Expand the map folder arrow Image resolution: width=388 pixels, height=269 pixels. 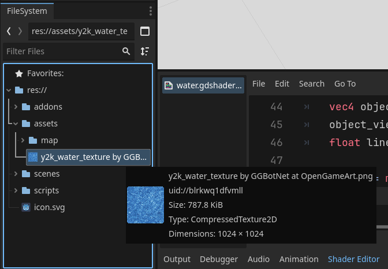pyautogui.click(x=23, y=140)
